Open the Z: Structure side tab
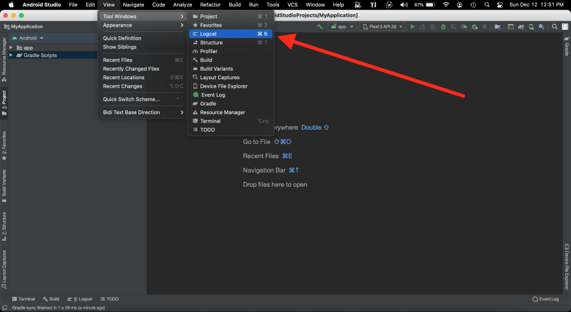 [4, 226]
